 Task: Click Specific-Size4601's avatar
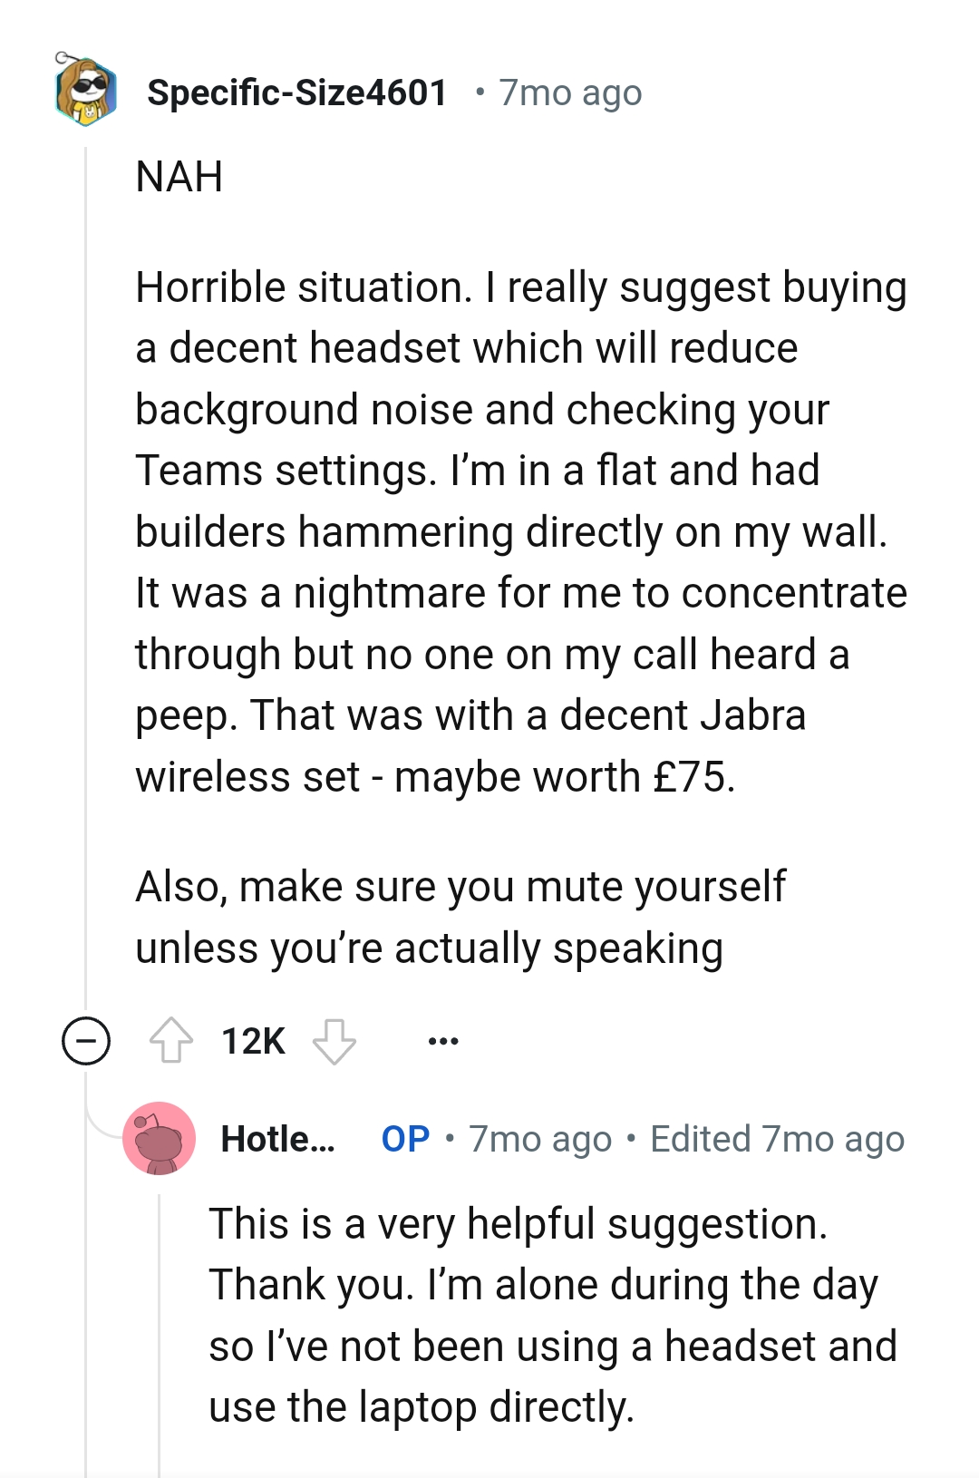pyautogui.click(x=84, y=92)
